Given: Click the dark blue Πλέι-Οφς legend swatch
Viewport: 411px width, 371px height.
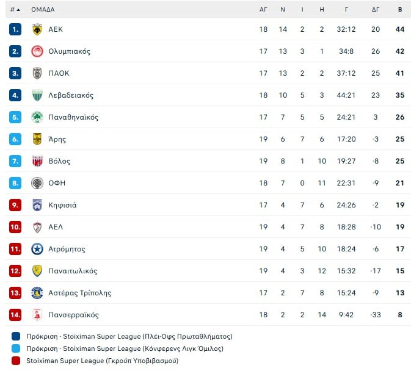Looking at the screenshot, I should pos(16,336).
